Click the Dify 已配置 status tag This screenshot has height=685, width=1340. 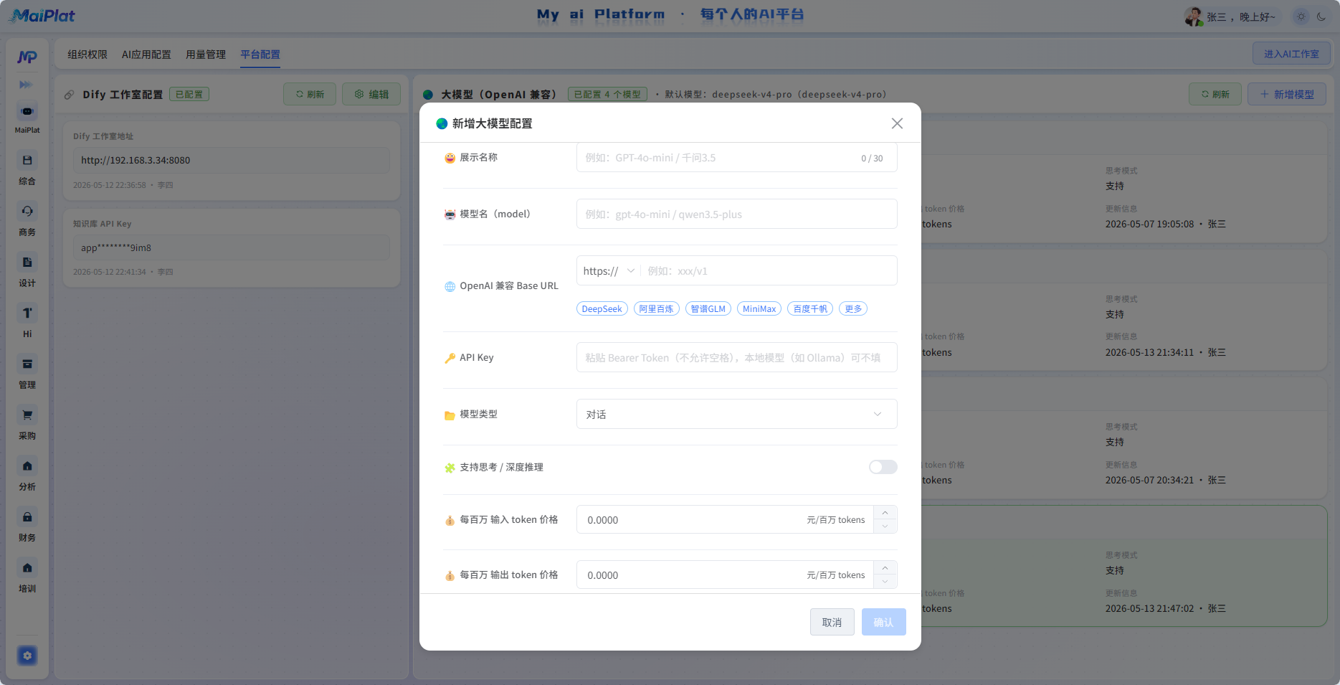[189, 94]
